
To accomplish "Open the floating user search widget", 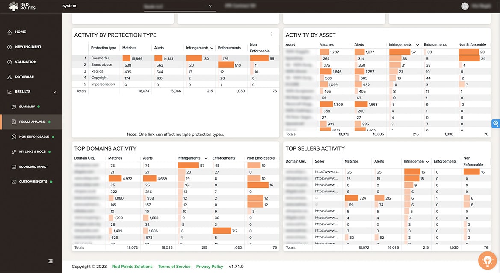I will click(x=495, y=123).
